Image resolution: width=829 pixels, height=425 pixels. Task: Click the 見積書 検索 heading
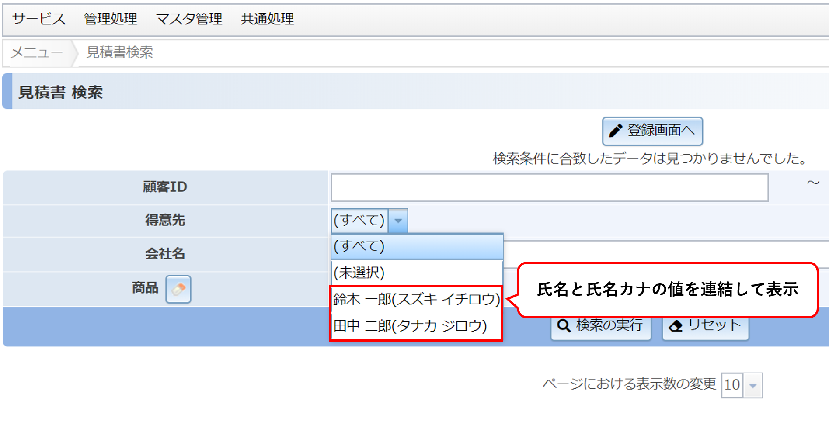[x=60, y=92]
